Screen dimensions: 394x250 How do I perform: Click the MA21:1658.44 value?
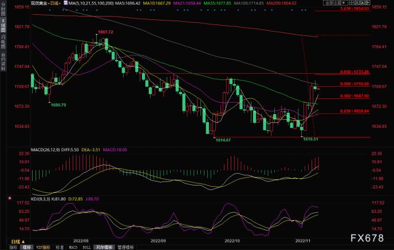point(187,3)
